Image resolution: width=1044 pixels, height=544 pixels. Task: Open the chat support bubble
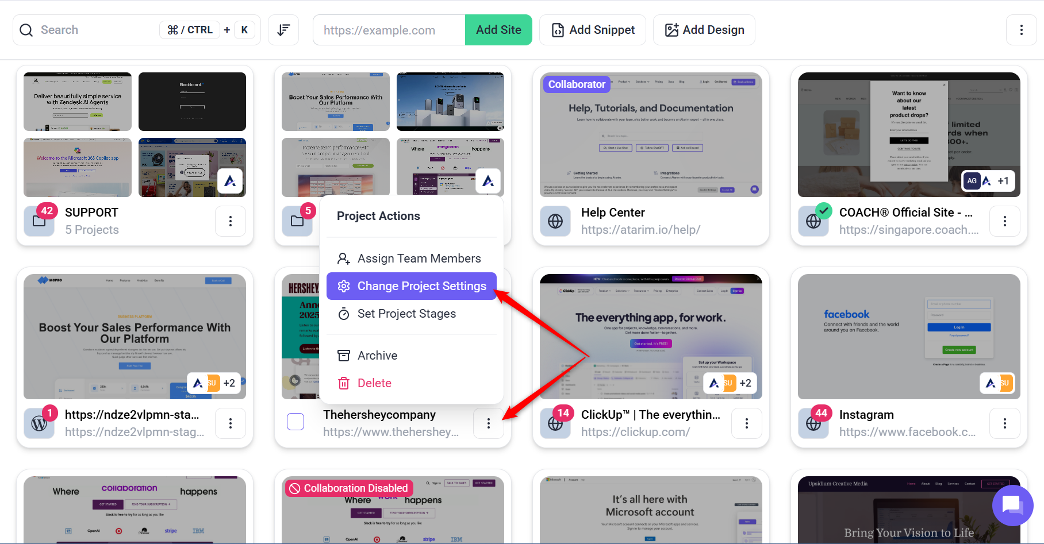(1012, 505)
